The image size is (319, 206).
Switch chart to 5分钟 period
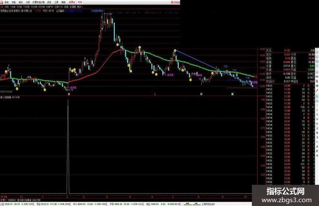[x=19, y=7]
